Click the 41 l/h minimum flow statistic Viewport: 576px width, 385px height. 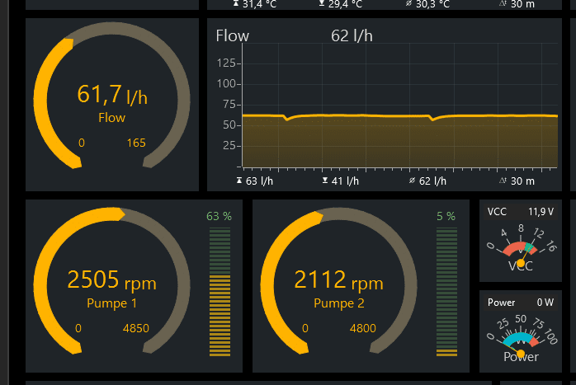[345, 181]
